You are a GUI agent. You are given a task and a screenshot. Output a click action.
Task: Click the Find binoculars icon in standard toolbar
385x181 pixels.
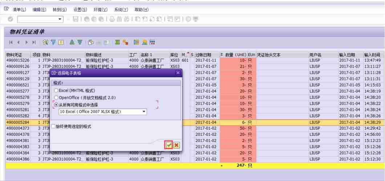pos(119,19)
